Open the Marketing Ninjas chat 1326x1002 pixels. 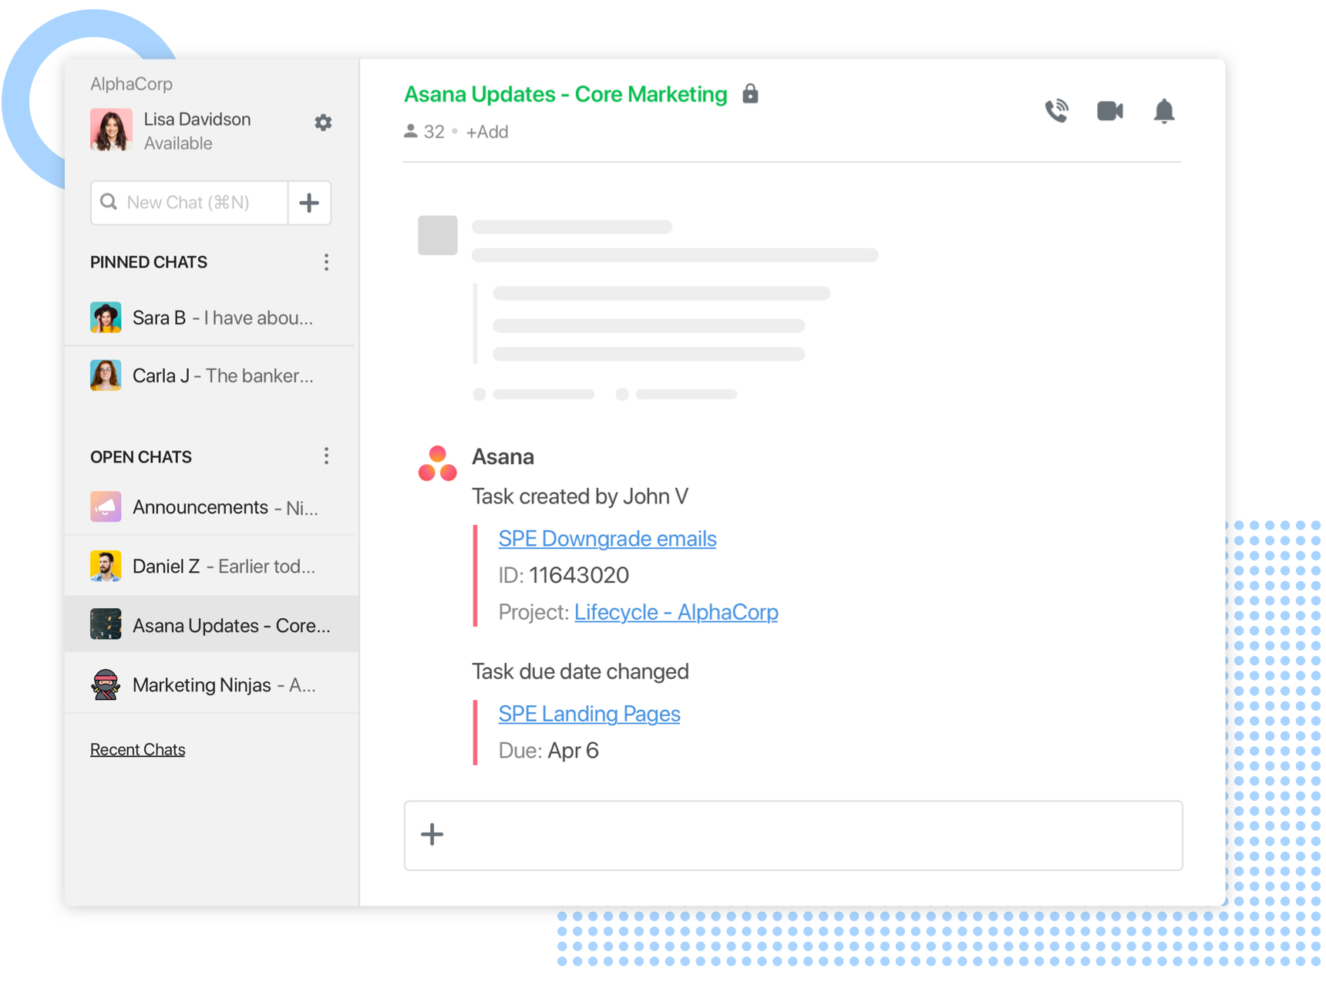tap(211, 684)
